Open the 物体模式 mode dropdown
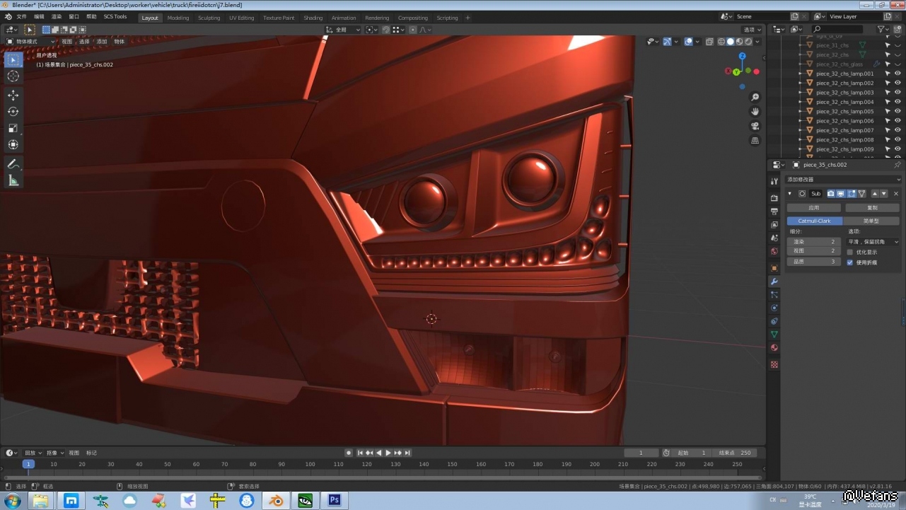Screen dimensions: 906x510 pyautogui.click(x=30, y=42)
